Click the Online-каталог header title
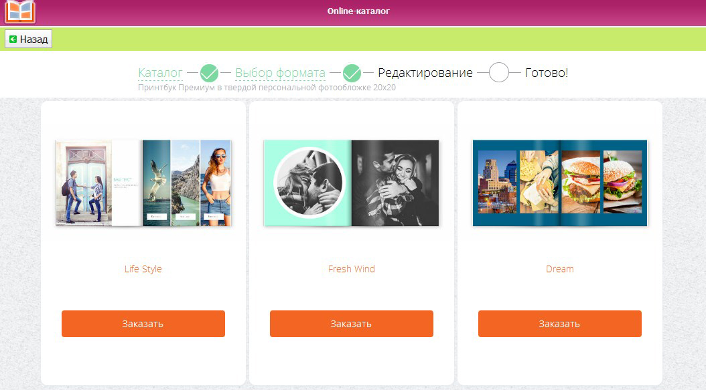This screenshot has width=706, height=390. click(x=358, y=11)
